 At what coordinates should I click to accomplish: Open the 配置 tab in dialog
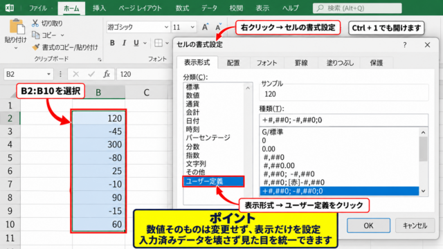[x=233, y=63]
